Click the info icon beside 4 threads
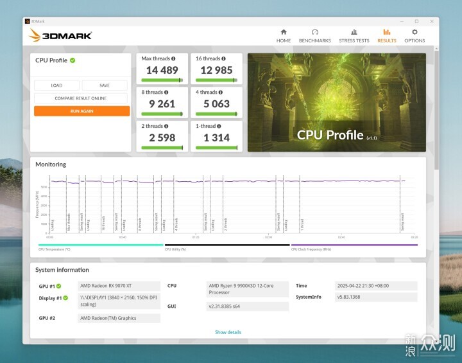This screenshot has height=363, width=462. (220, 93)
